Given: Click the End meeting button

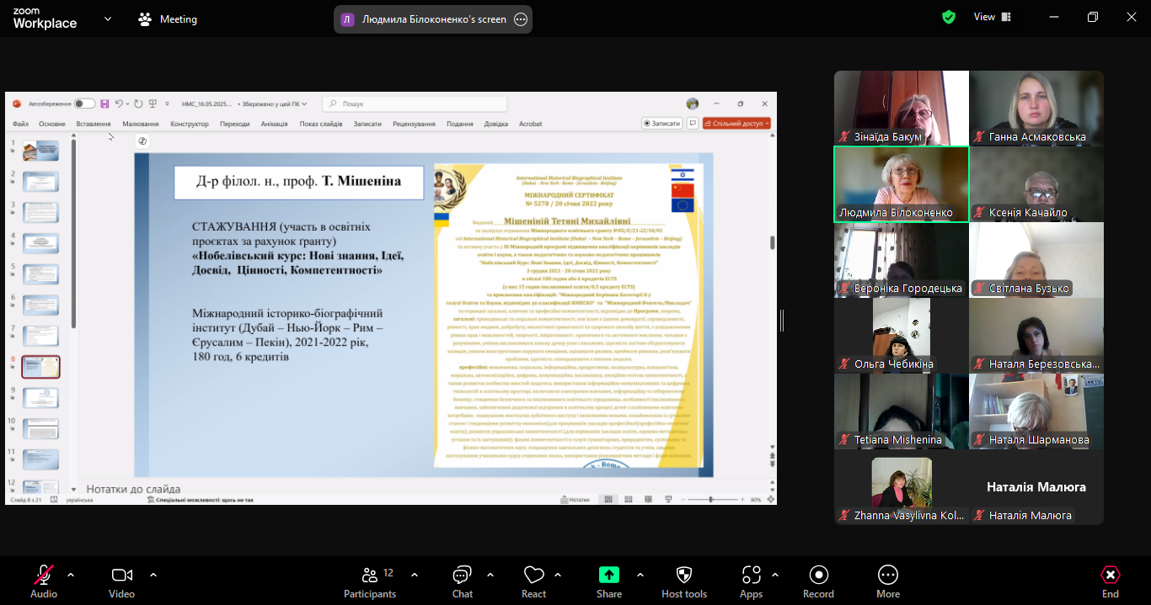Looking at the screenshot, I should (1111, 576).
